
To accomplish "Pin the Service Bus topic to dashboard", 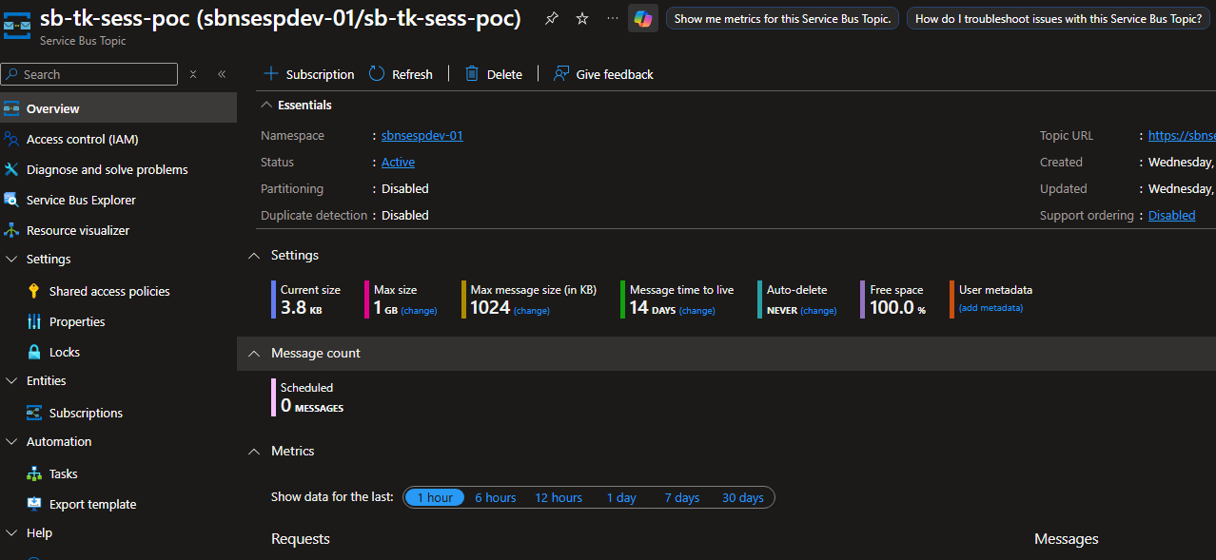I will tap(552, 19).
